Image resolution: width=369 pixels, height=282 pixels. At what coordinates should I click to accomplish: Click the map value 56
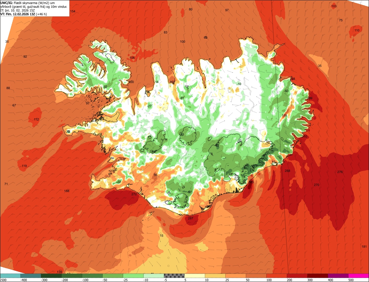pos(155,175)
